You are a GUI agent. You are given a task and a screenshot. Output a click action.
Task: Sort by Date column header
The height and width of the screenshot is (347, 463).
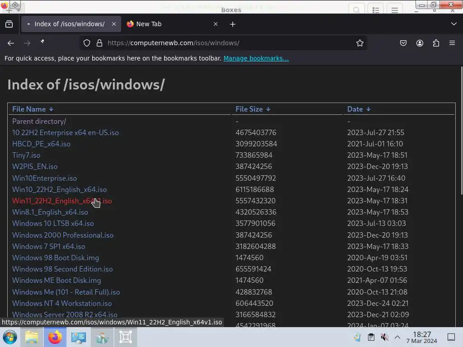pos(359,109)
